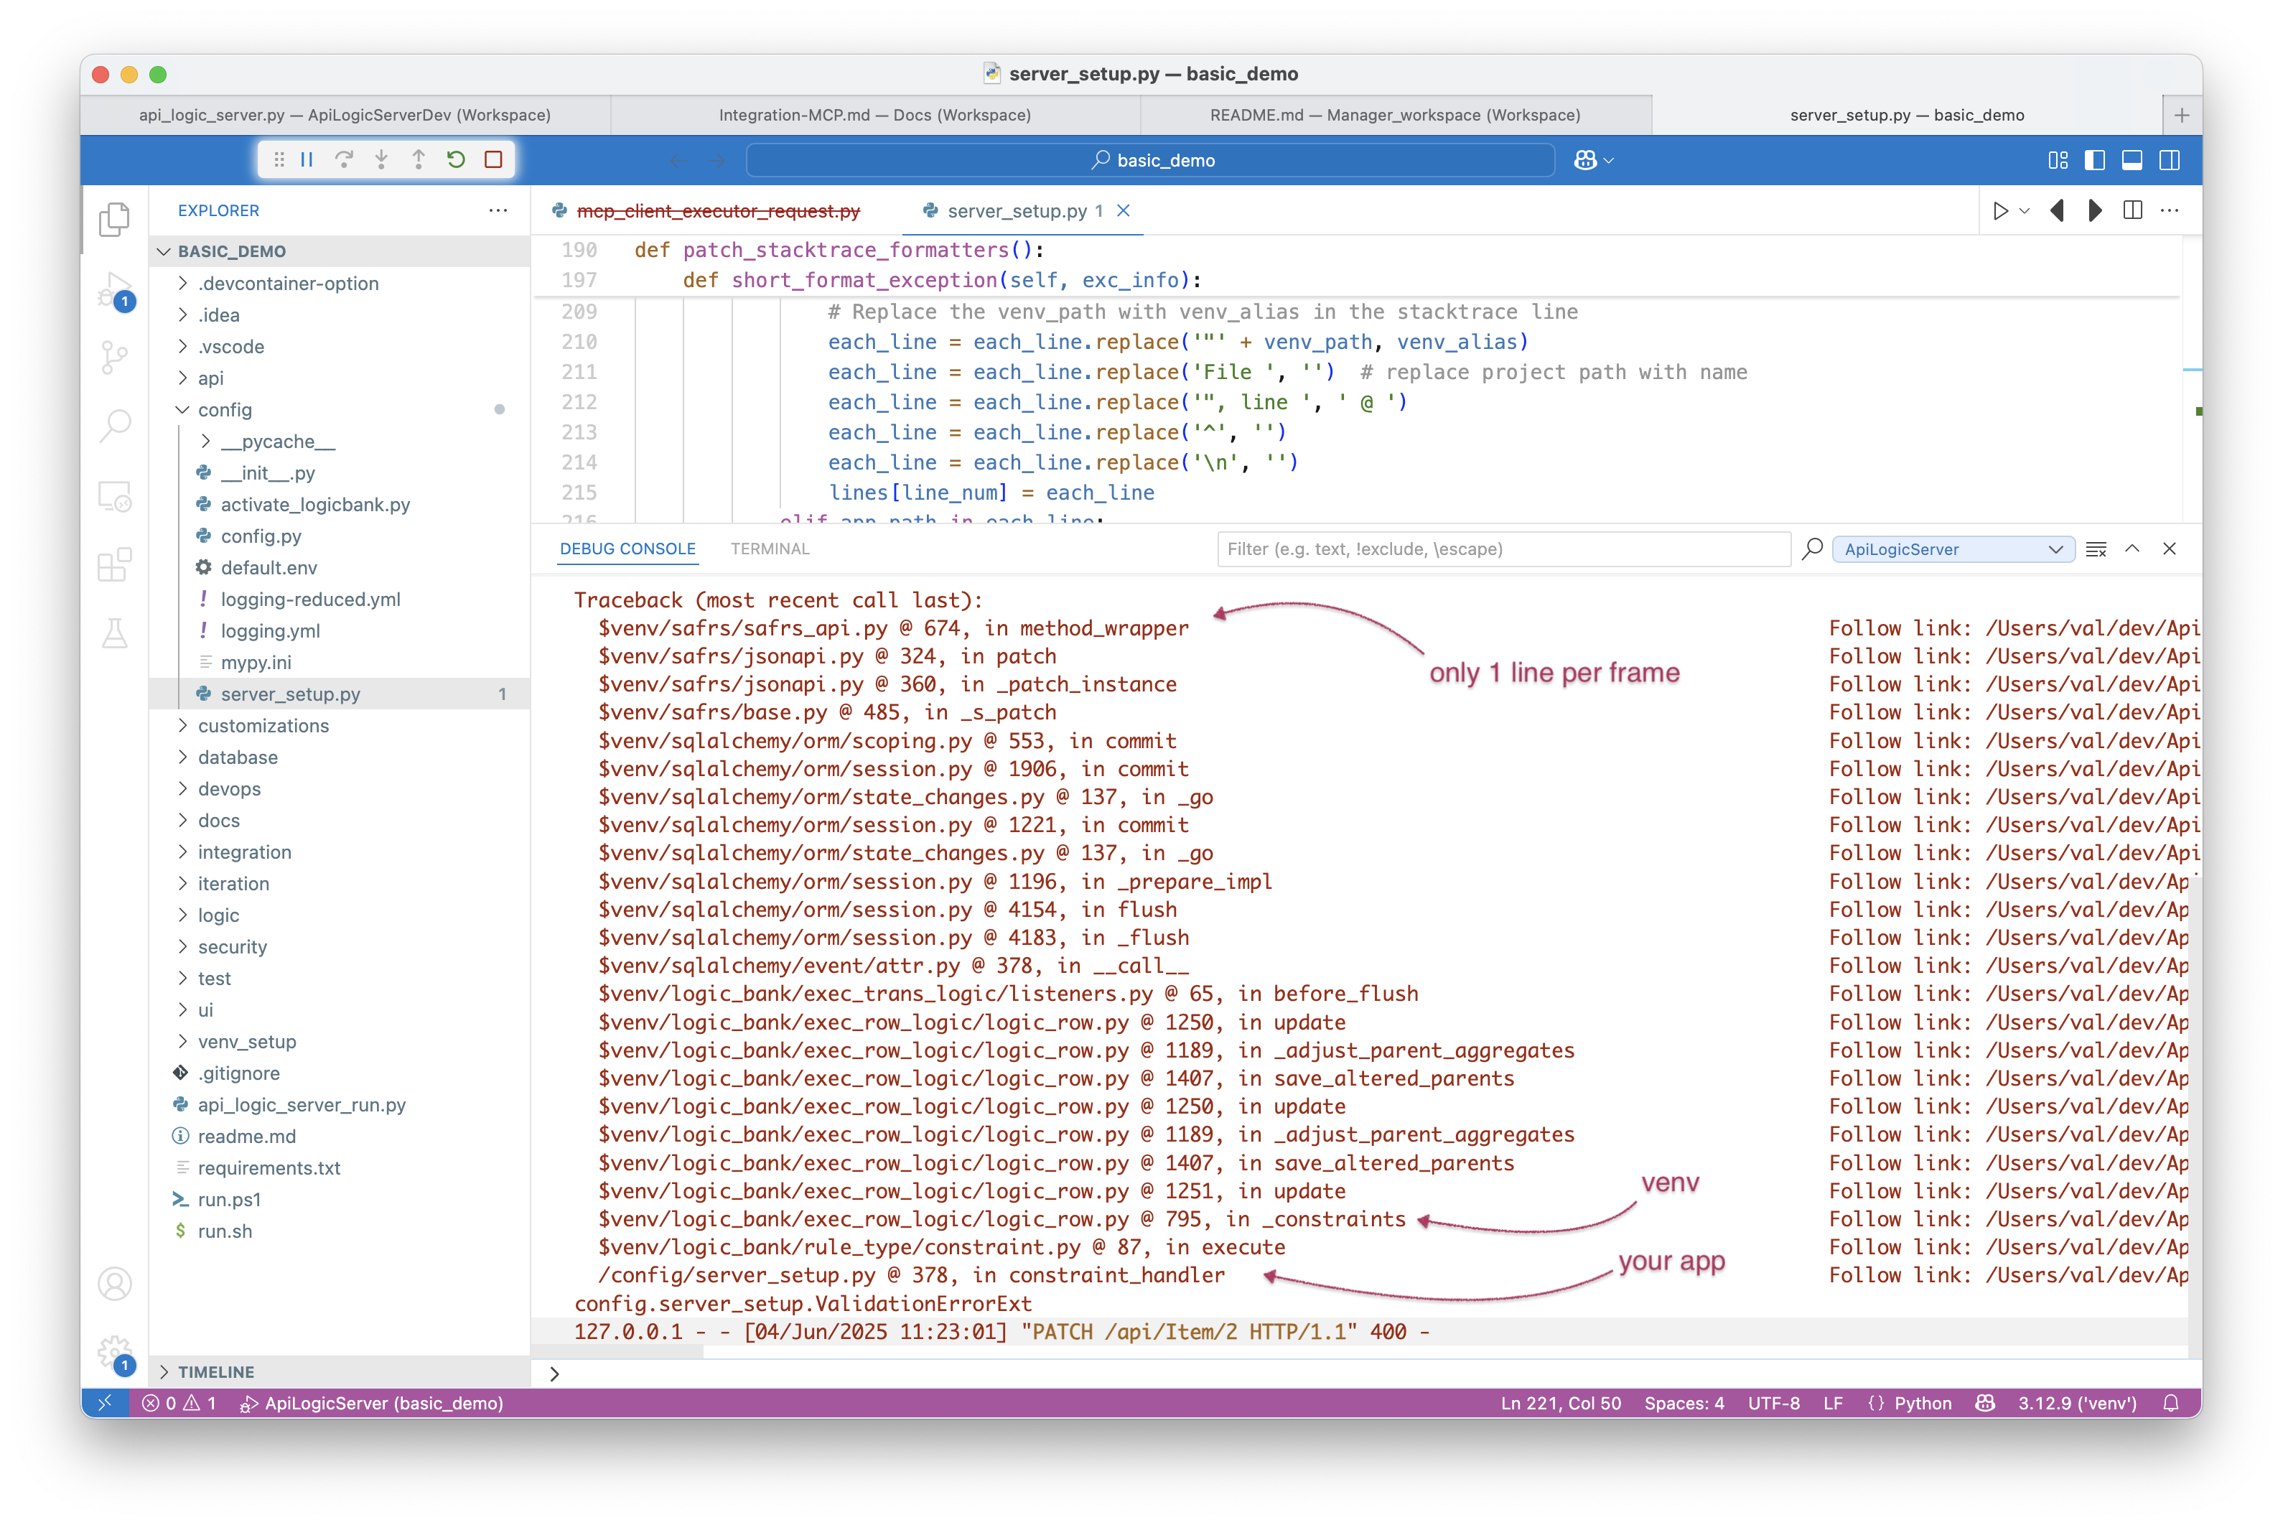The width and height of the screenshot is (2283, 1525).
Task: Change Spaces: 4 indentation setting
Action: (1684, 1402)
